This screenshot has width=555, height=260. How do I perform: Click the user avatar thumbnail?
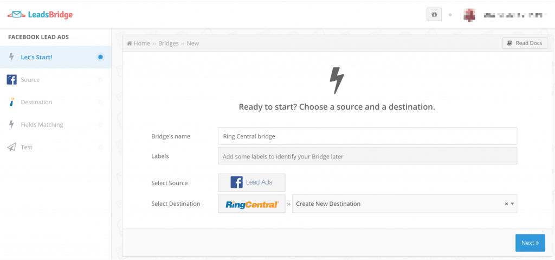pyautogui.click(x=469, y=15)
